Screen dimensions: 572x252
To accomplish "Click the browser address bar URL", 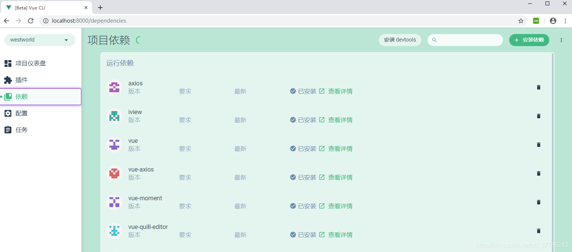I will pos(89,21).
